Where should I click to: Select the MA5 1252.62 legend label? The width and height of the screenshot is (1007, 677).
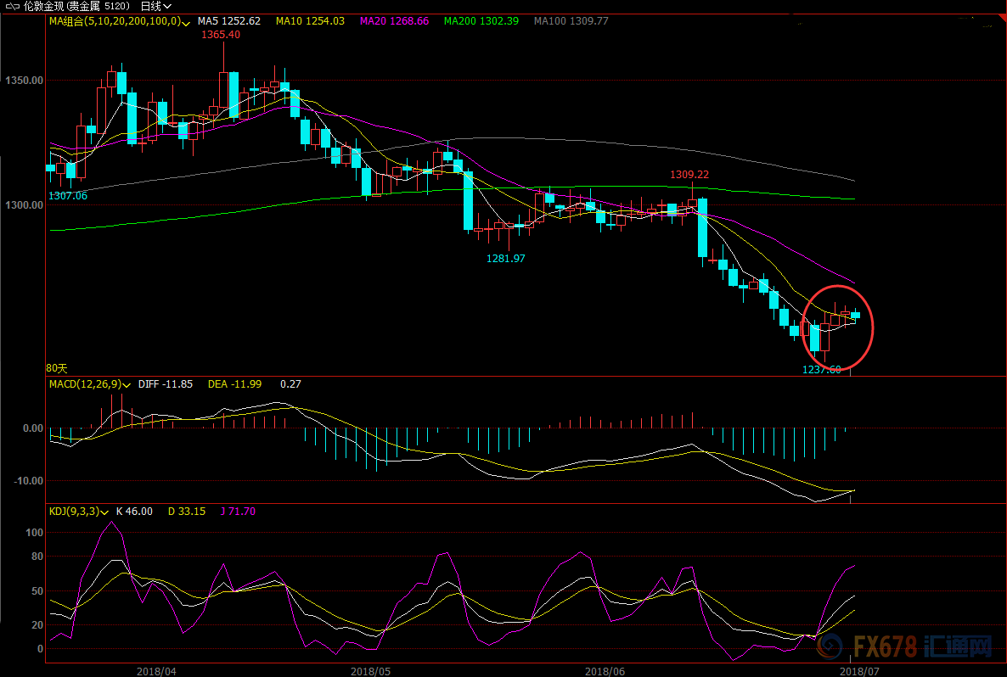pyautogui.click(x=228, y=21)
